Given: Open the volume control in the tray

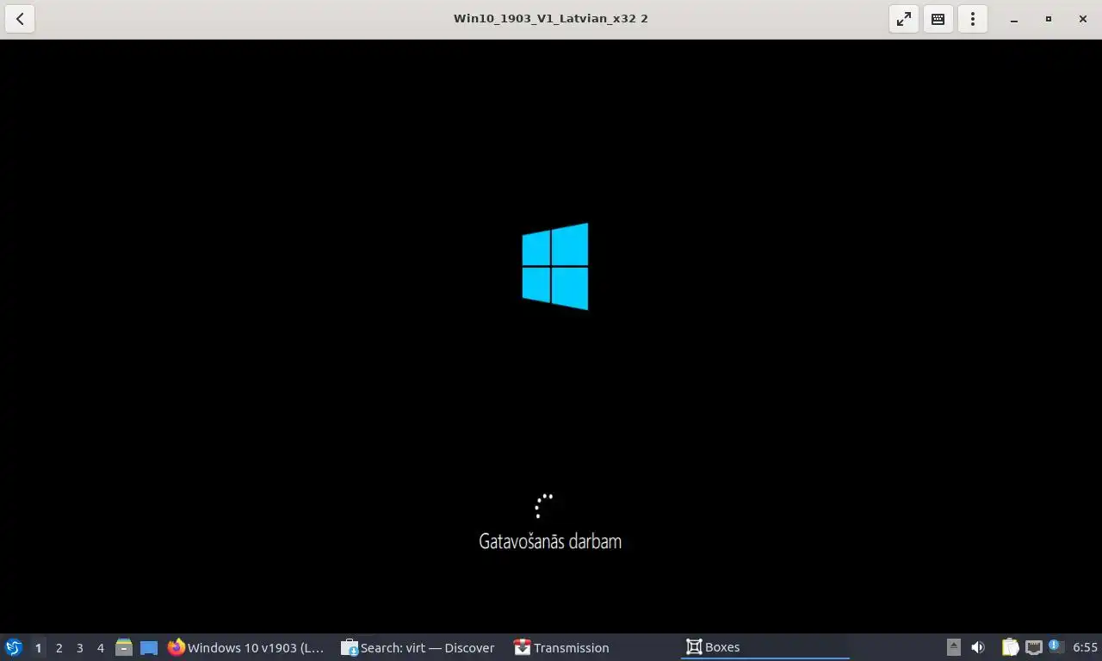Looking at the screenshot, I should (978, 647).
